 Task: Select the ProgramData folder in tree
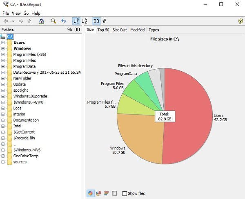(x=24, y=66)
